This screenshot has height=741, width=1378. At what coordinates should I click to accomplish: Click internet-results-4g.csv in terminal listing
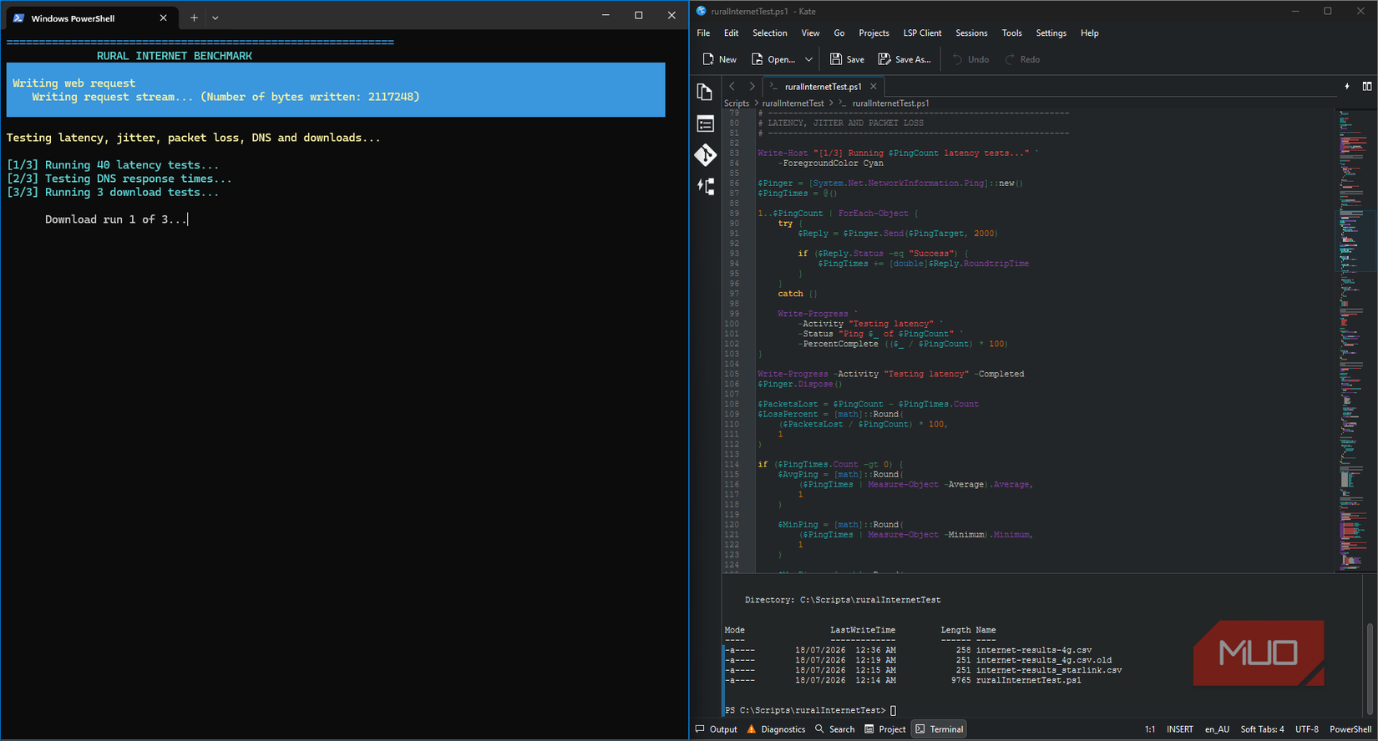click(1034, 650)
